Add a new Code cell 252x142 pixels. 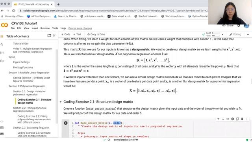tap(66, 34)
